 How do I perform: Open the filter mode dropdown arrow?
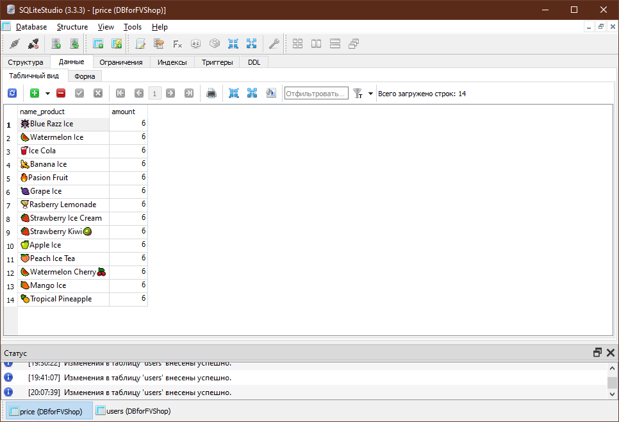pos(370,94)
